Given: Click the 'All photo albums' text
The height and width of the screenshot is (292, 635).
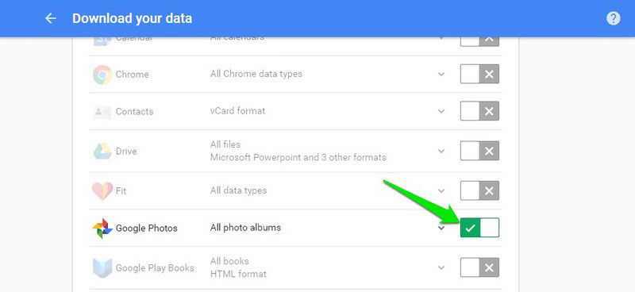Looking at the screenshot, I should [245, 228].
